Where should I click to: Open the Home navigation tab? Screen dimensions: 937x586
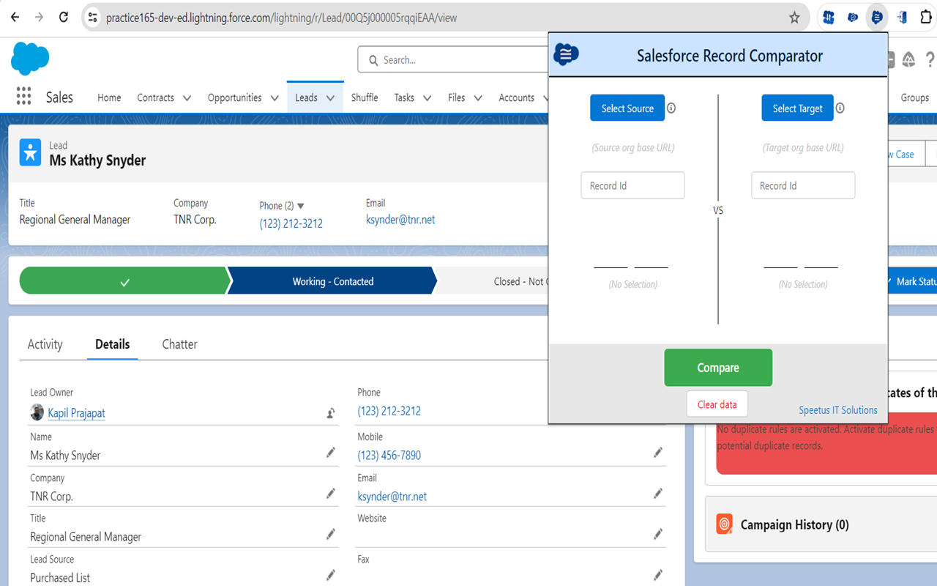pyautogui.click(x=109, y=97)
